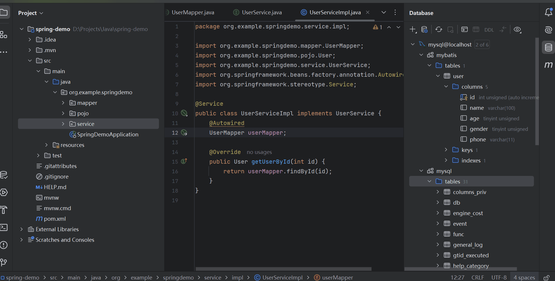Open the Problems tool window icon
The height and width of the screenshot is (281, 555).
point(4,245)
